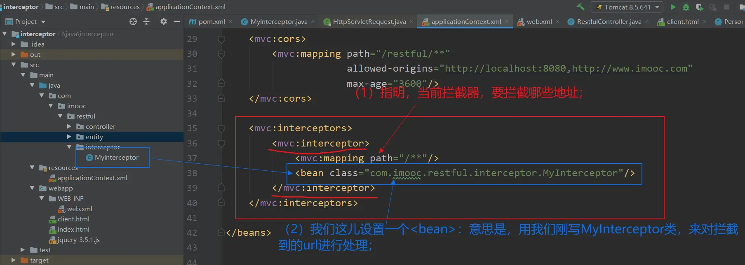This screenshot has width=745, height=265.
Task: Collapse the java folder arrow
Action: [x=32, y=85]
